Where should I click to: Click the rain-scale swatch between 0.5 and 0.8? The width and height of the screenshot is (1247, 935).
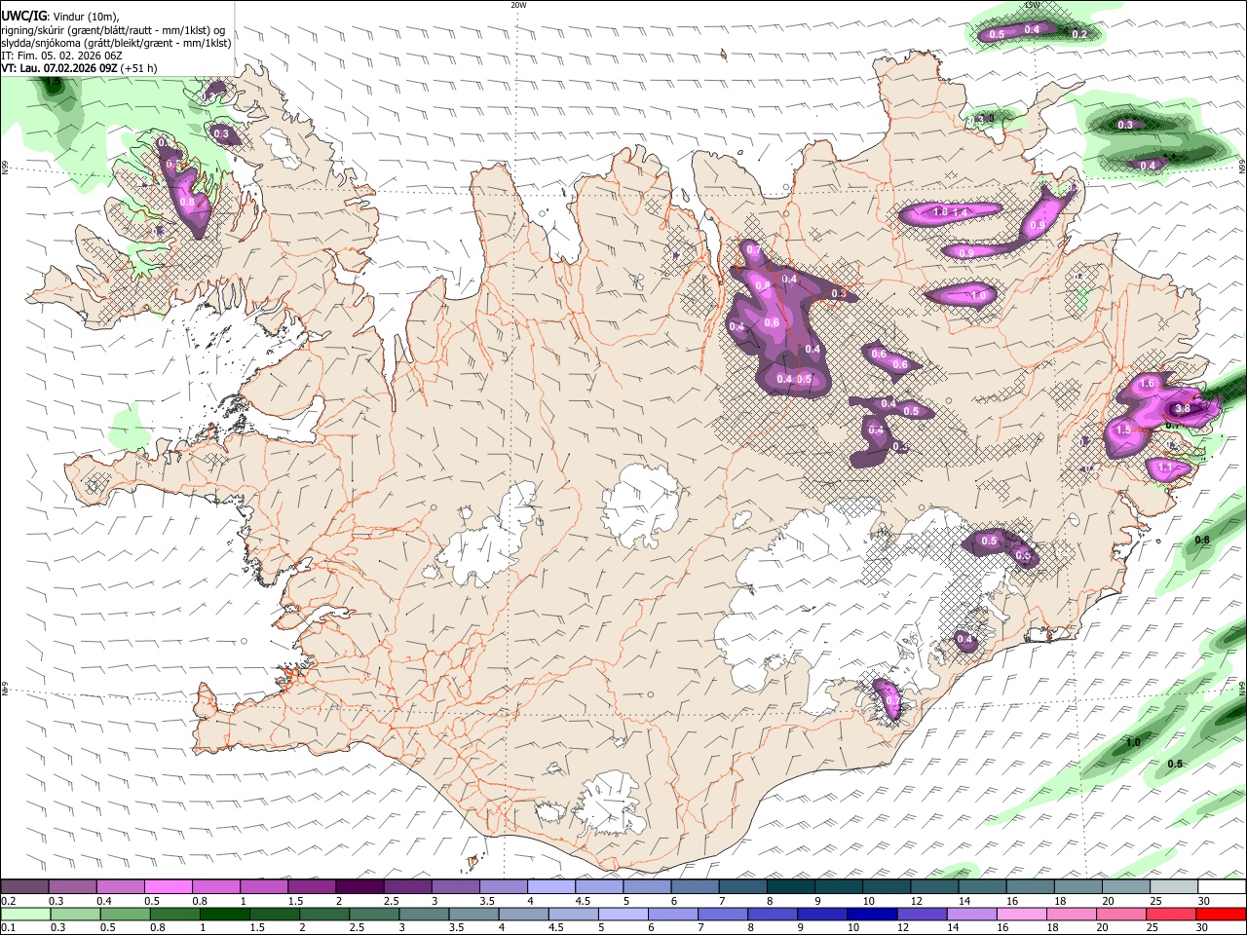(124, 914)
